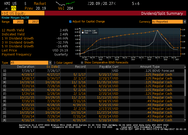Click the Kinder Morgan Inc/DE company name
Viewport: 188px width, 135px height.
16,18
